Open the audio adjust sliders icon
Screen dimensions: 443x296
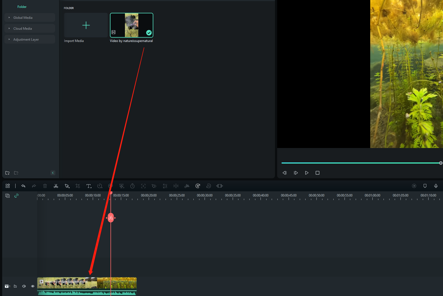(165, 186)
